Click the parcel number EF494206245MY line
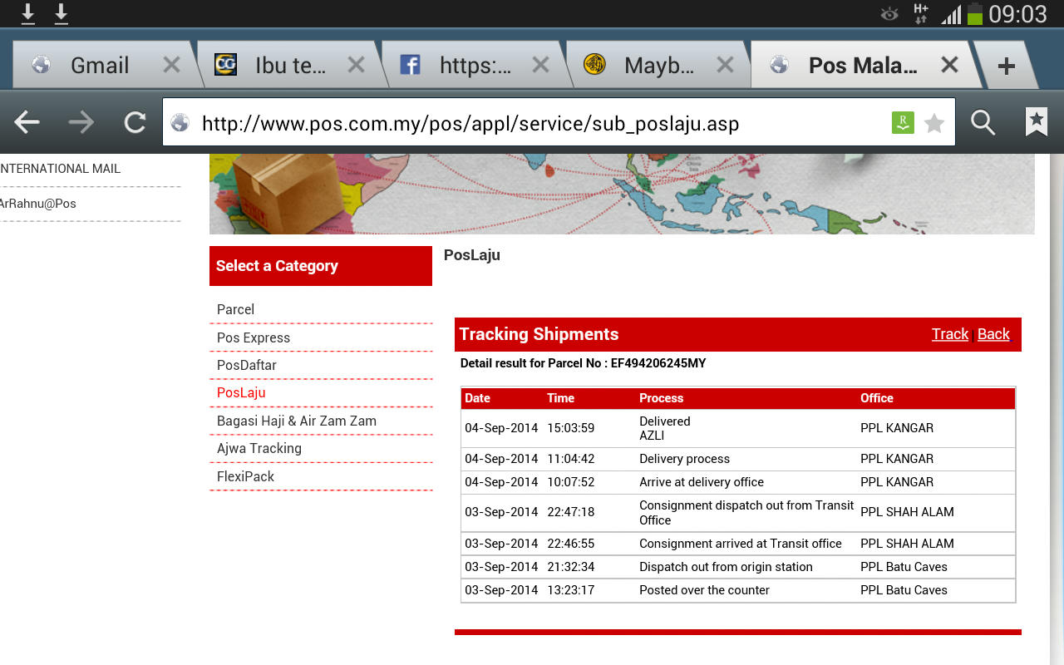The width and height of the screenshot is (1064, 665). click(x=584, y=363)
